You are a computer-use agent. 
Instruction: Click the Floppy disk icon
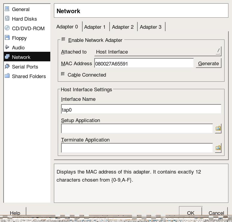pyautogui.click(x=7, y=38)
